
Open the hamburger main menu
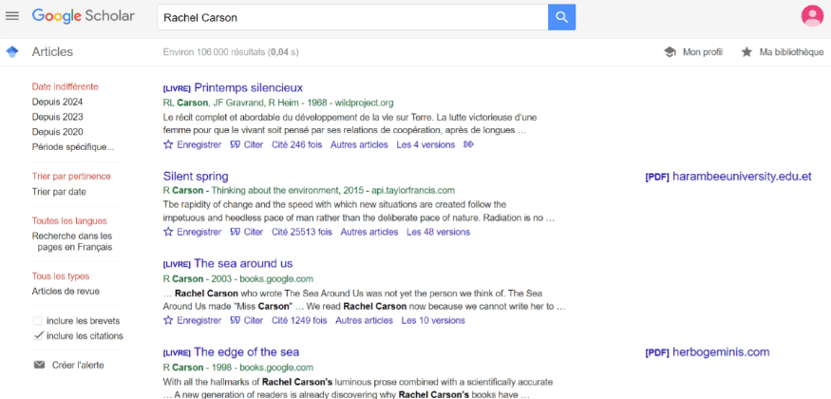tap(12, 16)
